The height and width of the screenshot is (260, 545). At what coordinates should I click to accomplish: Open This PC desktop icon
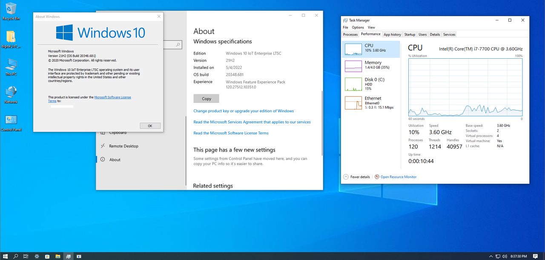[11, 67]
